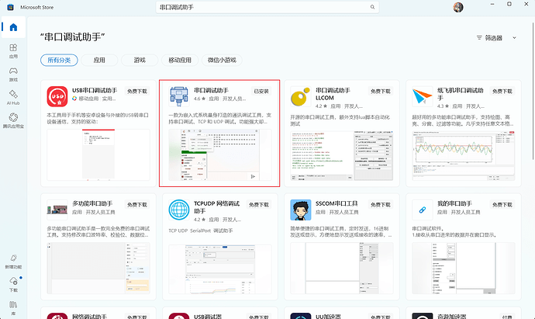Click the search box with 串口调试助手
This screenshot has height=319, width=535.
tap(256, 7)
